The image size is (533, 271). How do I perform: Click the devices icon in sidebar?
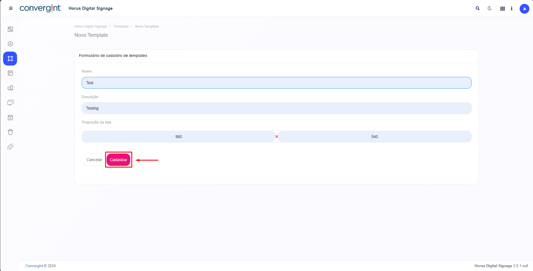[x=10, y=88]
